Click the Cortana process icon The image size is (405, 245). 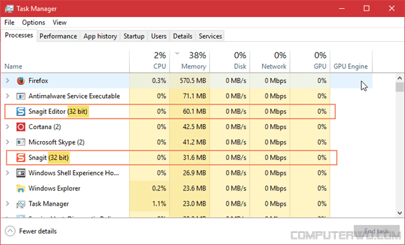tap(21, 127)
